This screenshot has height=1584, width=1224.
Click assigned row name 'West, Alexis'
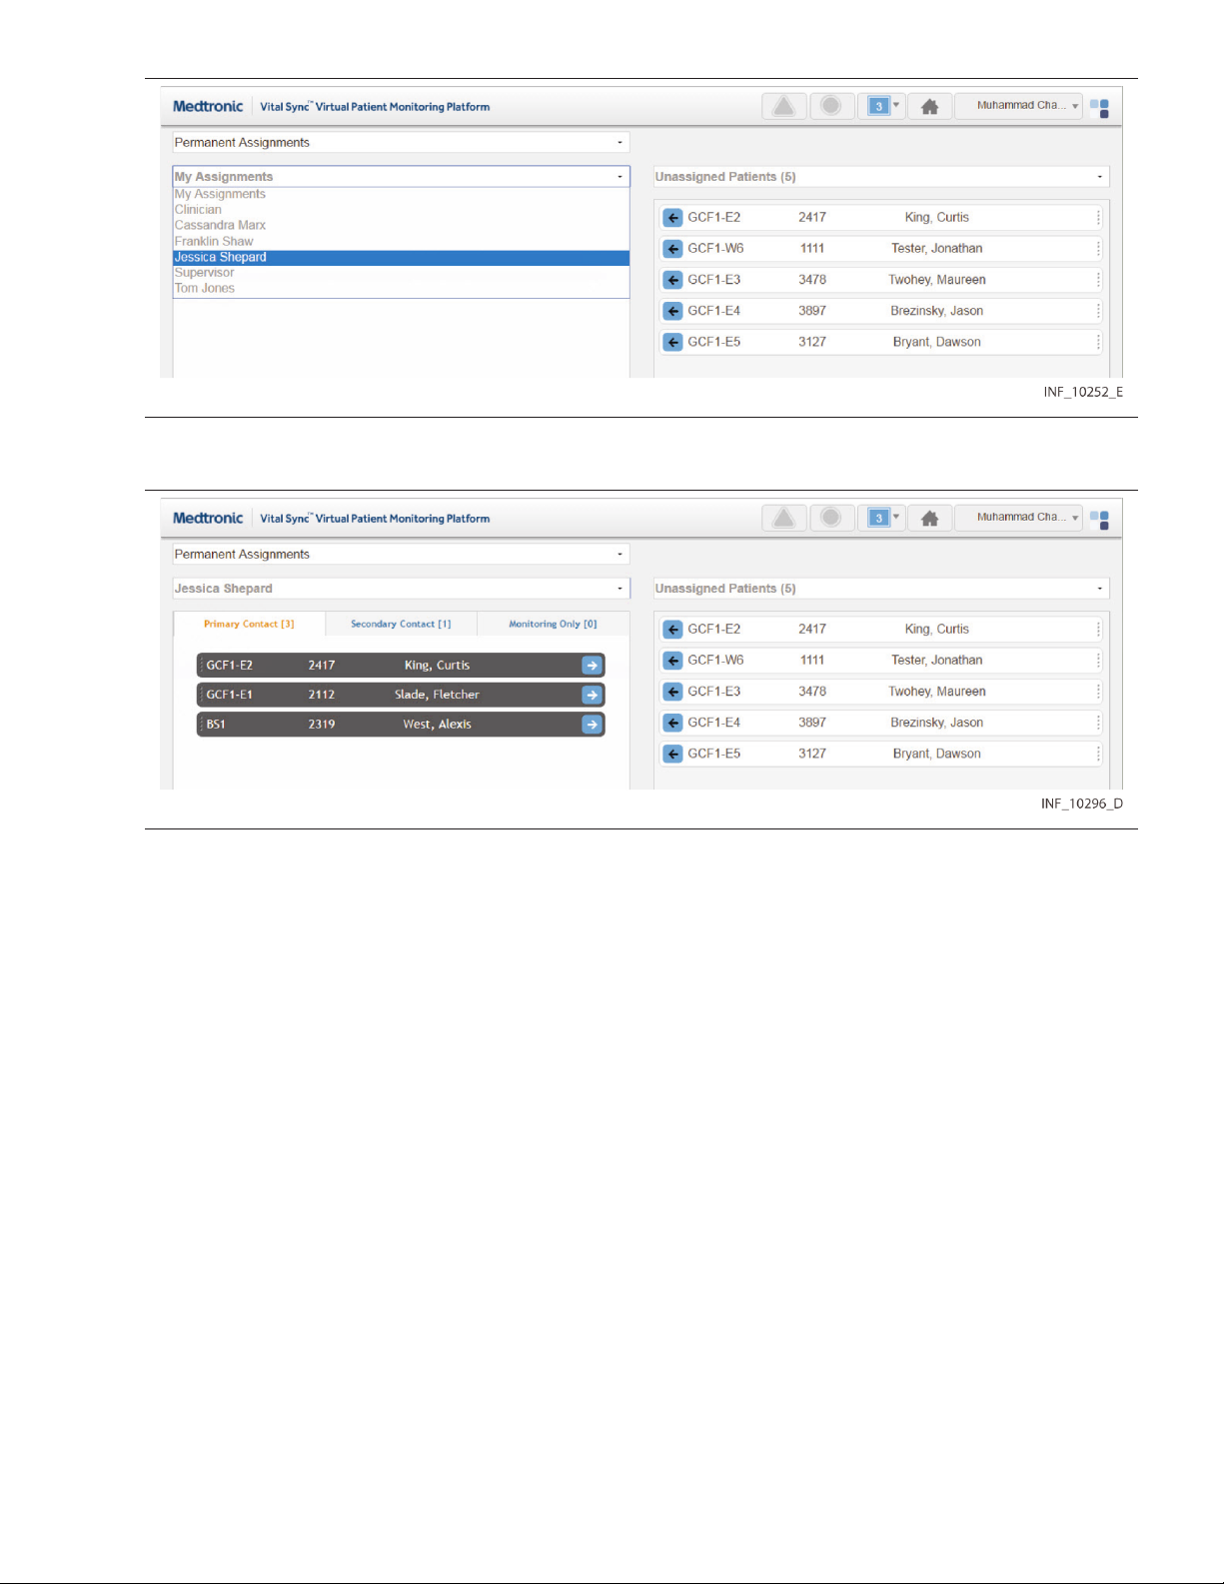[437, 725]
